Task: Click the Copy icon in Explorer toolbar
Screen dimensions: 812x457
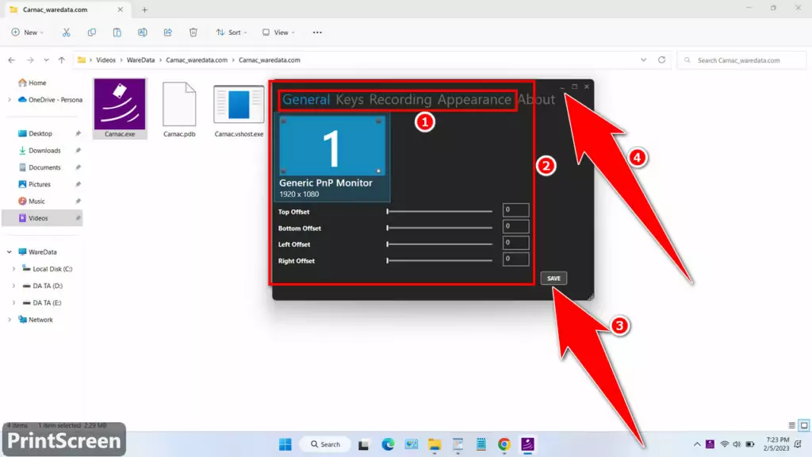Action: coord(92,33)
